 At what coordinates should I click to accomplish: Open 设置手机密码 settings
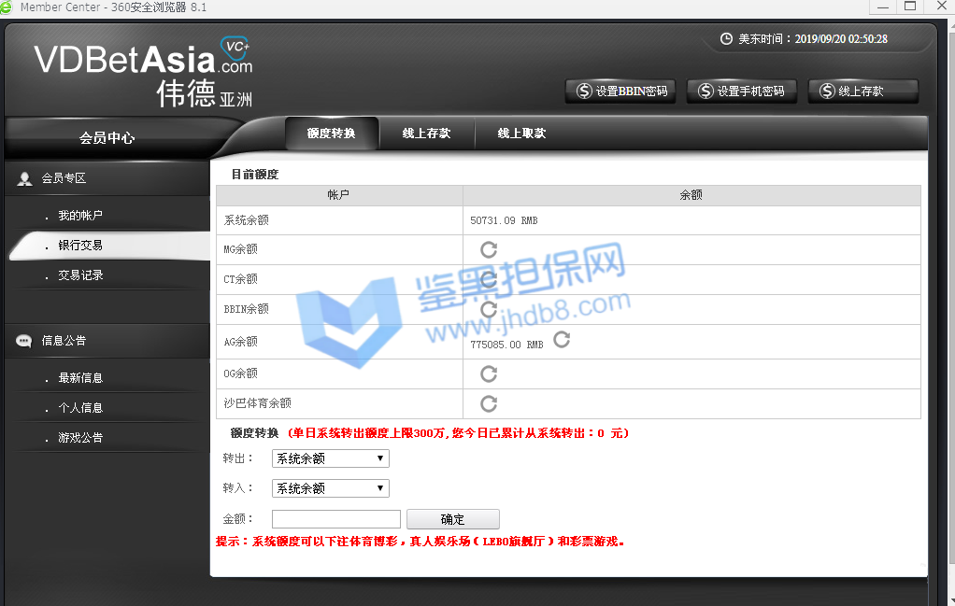tap(741, 92)
